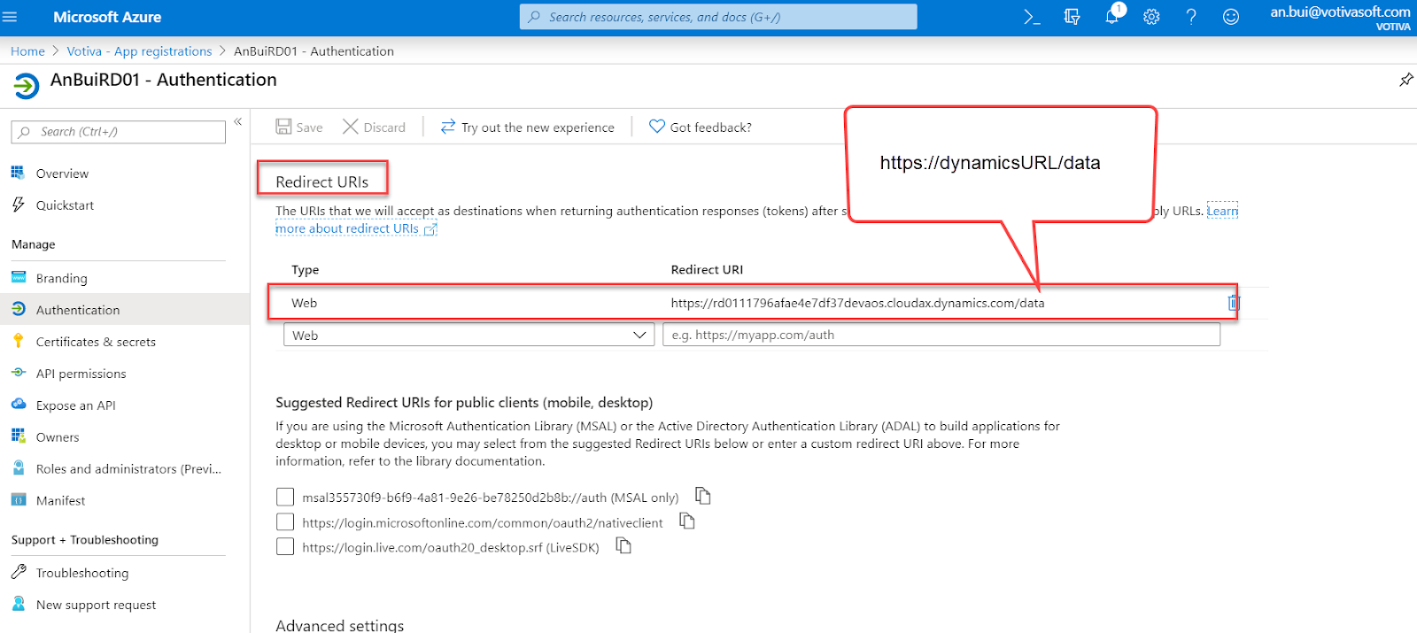Open the notifications bell

click(1112, 16)
